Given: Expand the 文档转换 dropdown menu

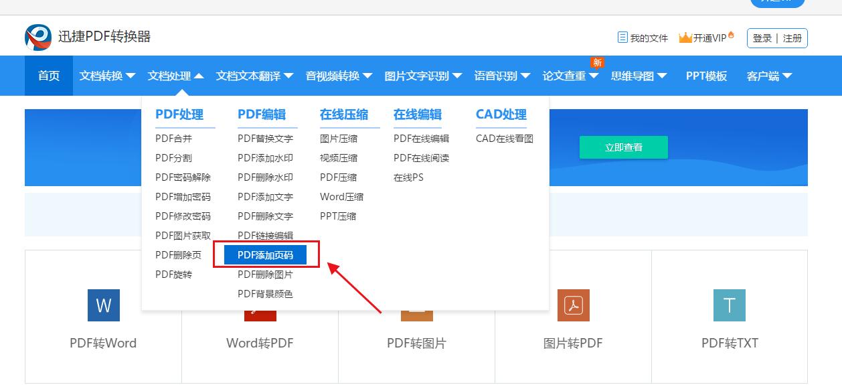Looking at the screenshot, I should click(x=107, y=76).
